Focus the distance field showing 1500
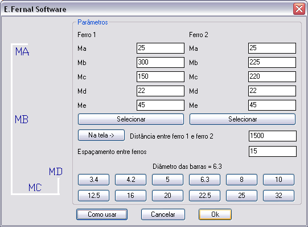Viewport: 308px width, 227px height. [273, 136]
